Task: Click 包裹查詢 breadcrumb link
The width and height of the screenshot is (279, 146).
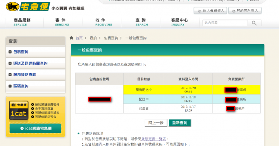Action: (111, 38)
